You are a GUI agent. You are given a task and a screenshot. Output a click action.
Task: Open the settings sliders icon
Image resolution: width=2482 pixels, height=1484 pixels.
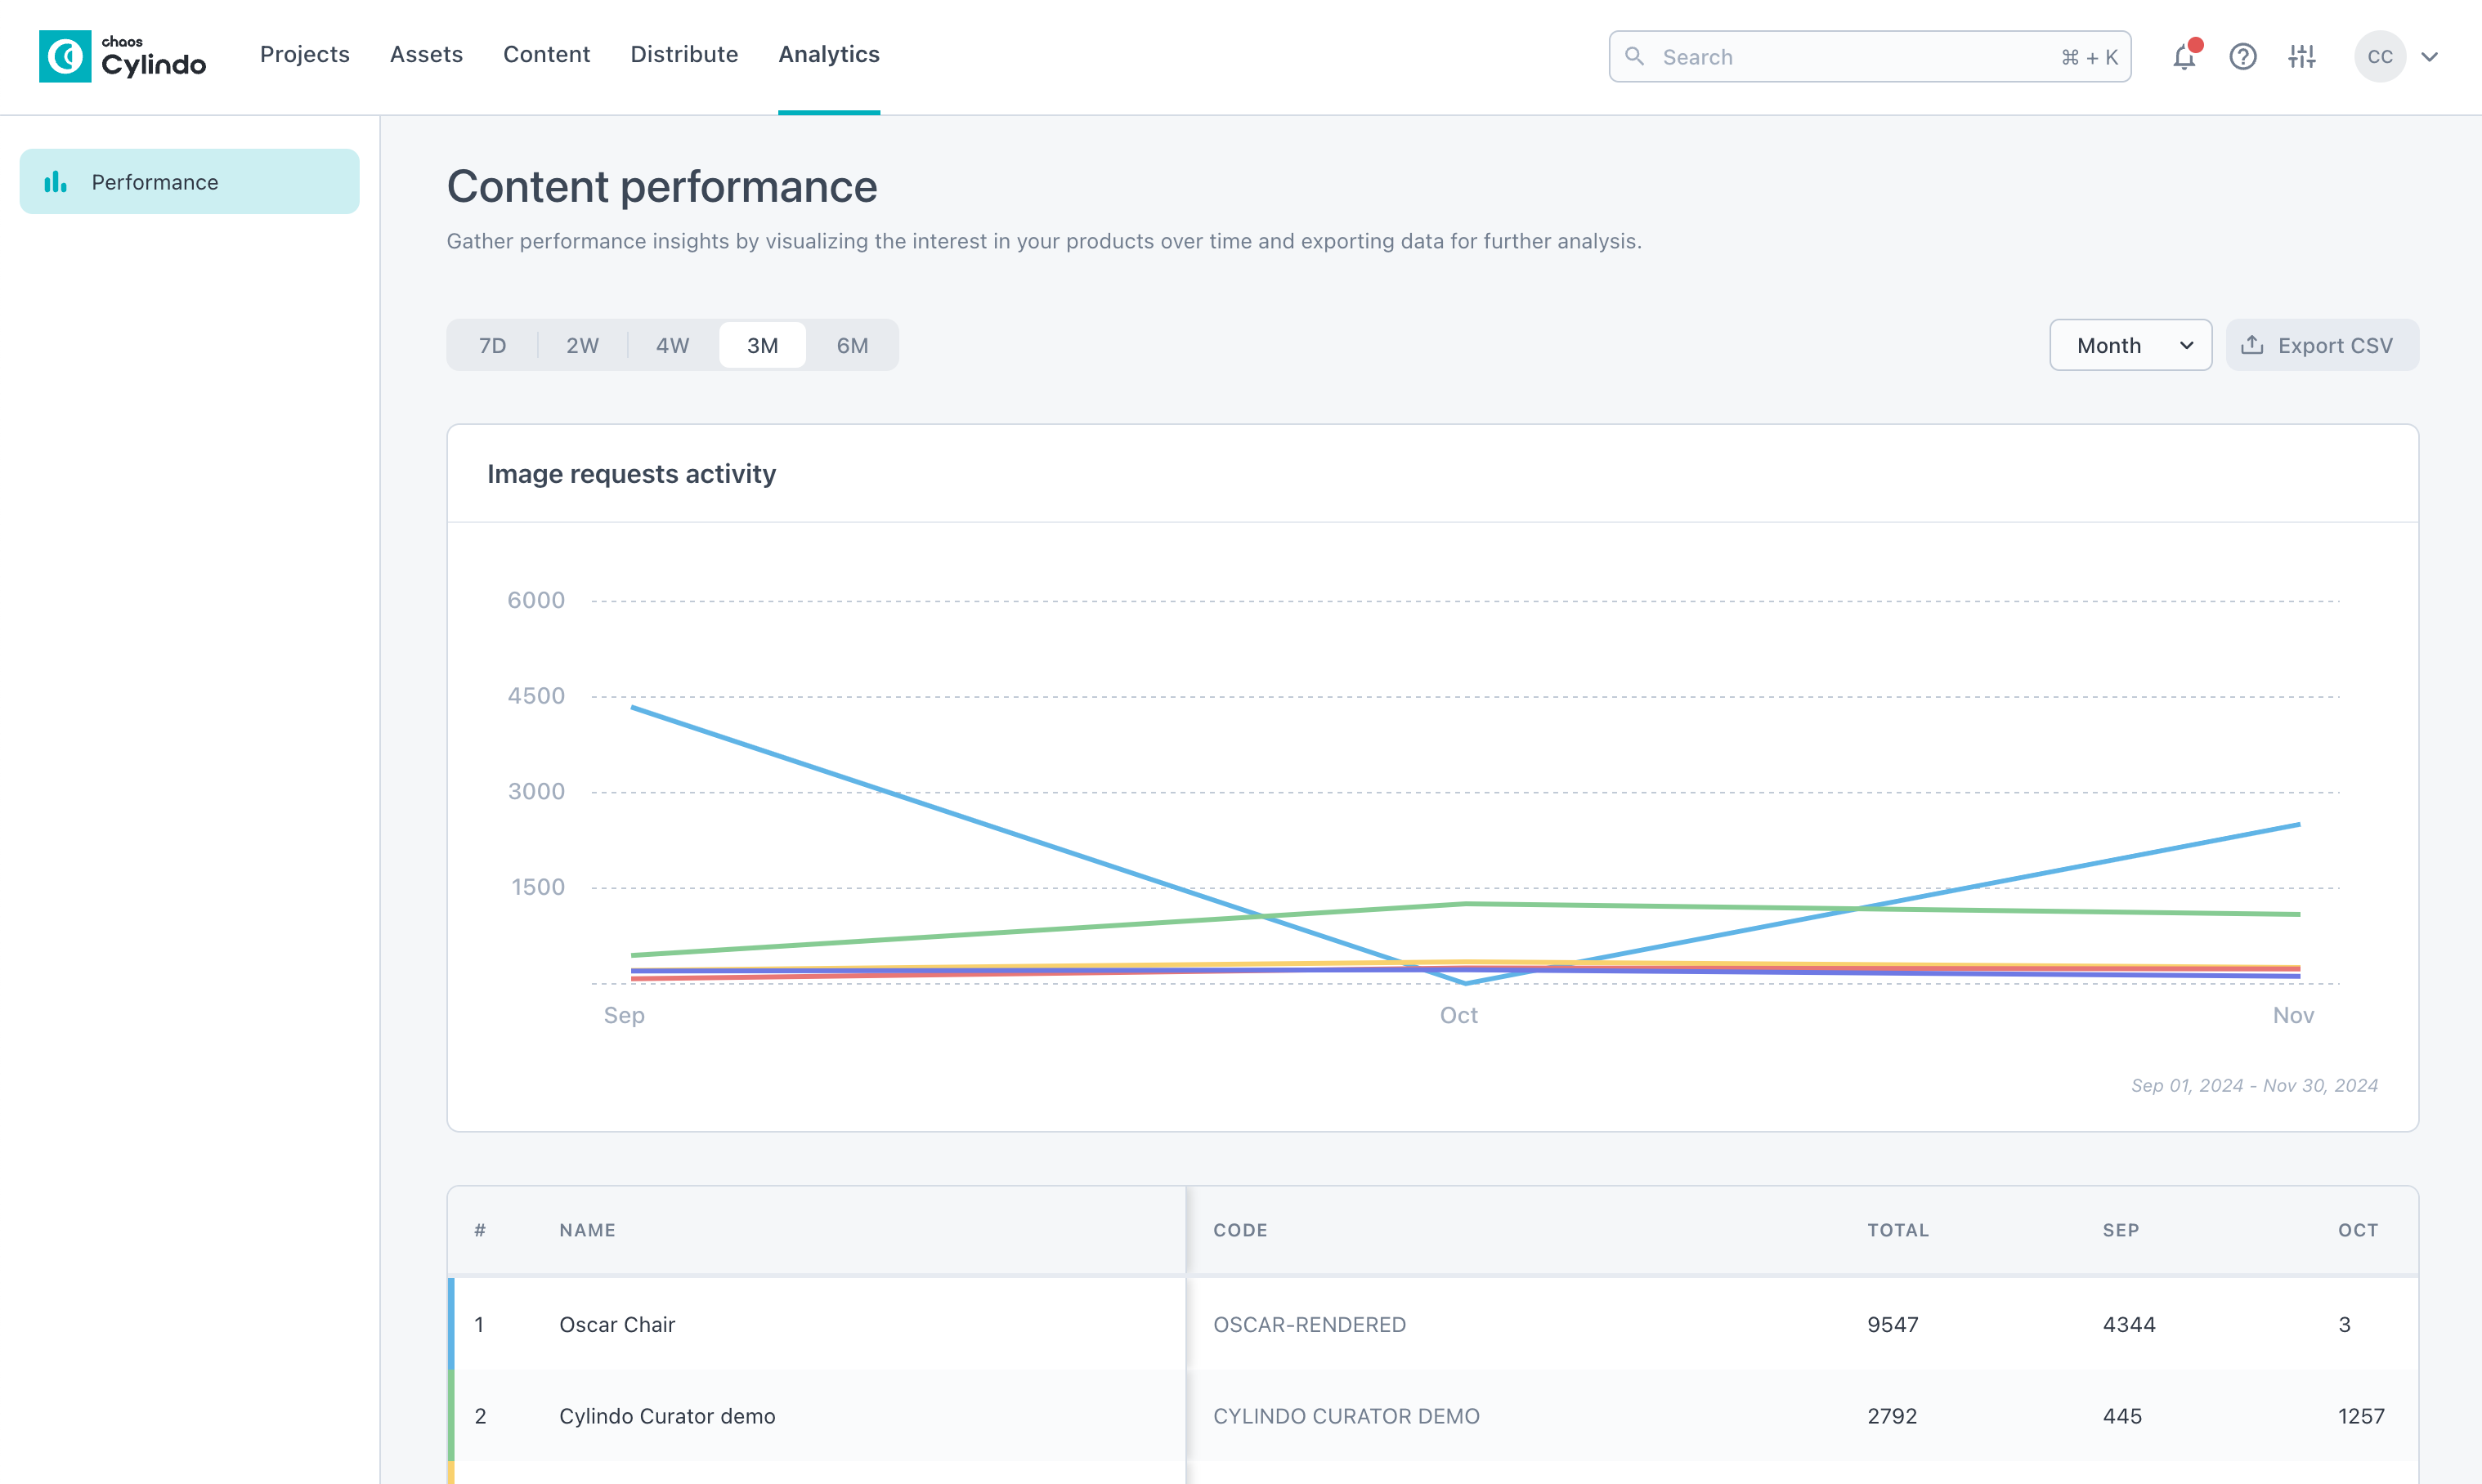(x=2302, y=57)
